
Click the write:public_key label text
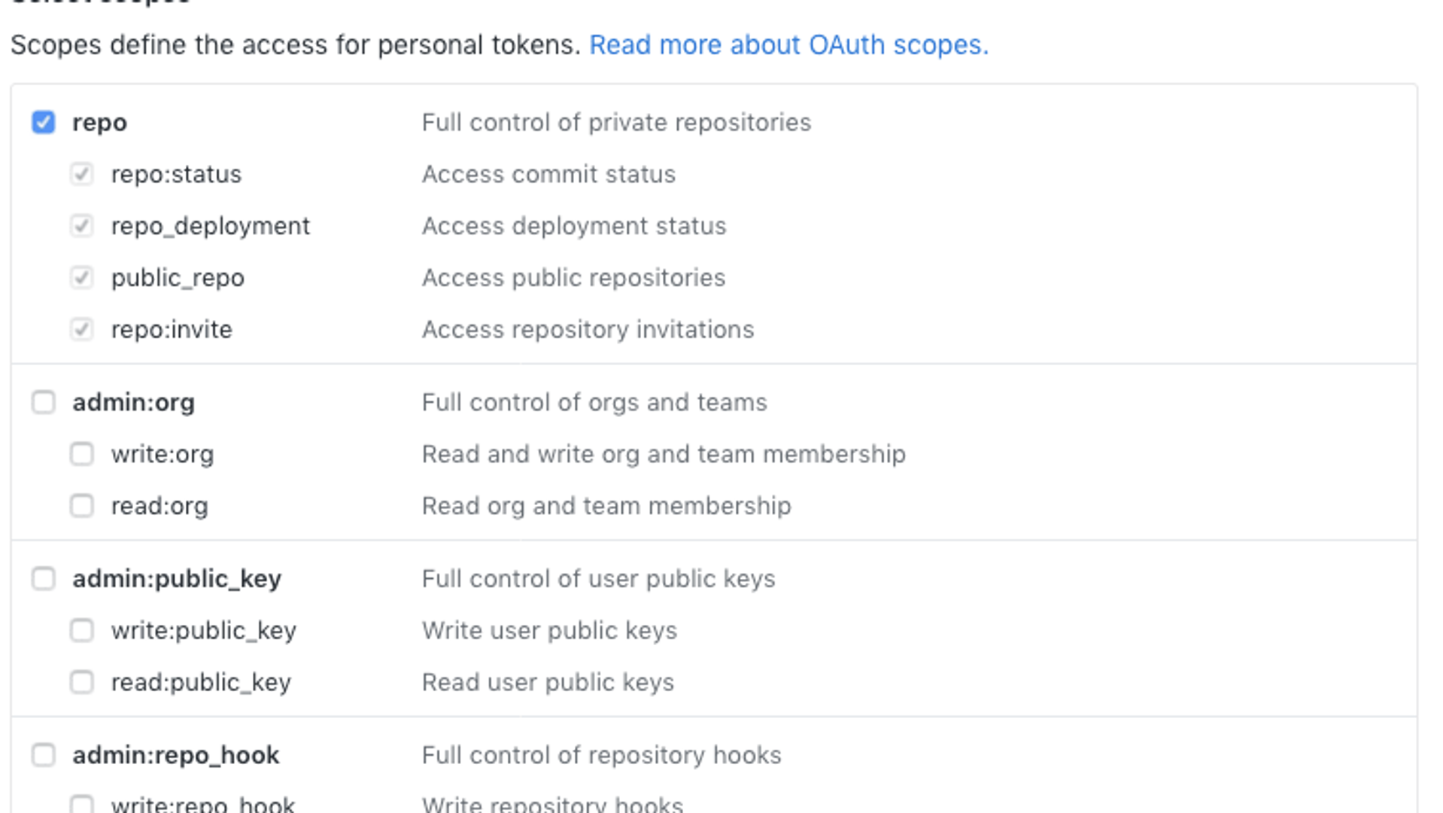point(203,631)
